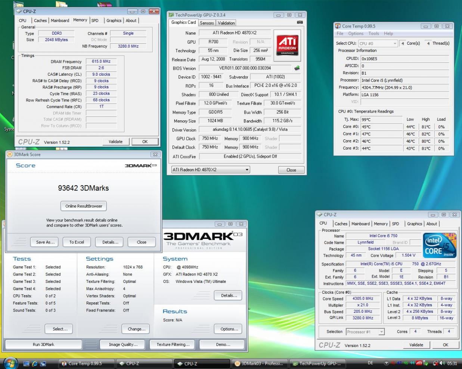The width and height of the screenshot is (462, 369).
Task: Click the ATI tray icon in the taskbar
Action: [x=419, y=363]
